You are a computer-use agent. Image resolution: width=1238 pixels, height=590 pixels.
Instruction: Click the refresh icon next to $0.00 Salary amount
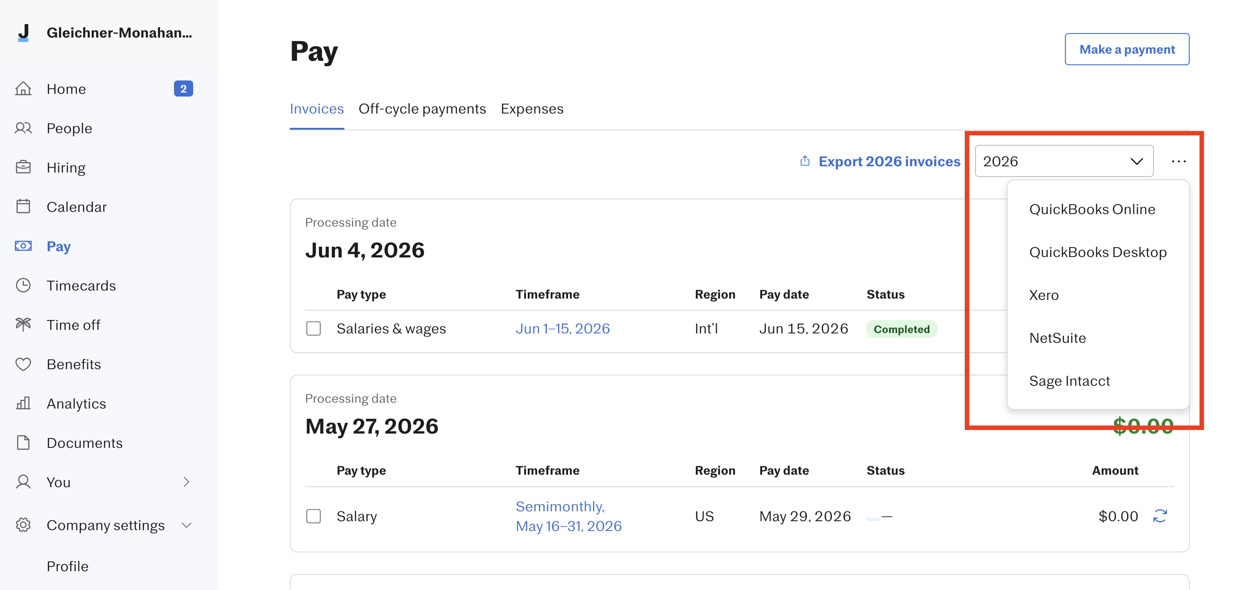point(1160,516)
